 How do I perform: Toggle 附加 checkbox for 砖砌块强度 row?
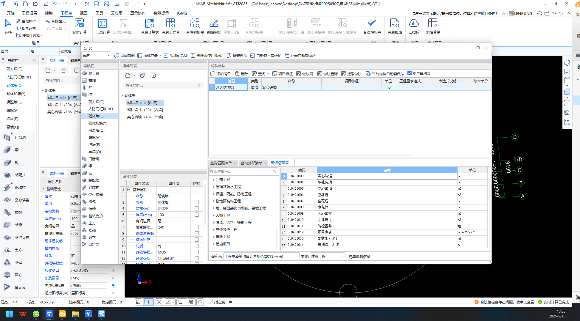point(197,252)
